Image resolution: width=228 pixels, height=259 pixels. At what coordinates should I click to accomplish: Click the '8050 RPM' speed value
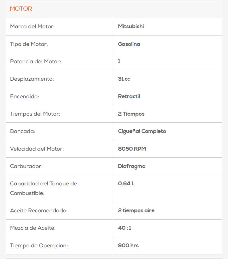point(132,149)
